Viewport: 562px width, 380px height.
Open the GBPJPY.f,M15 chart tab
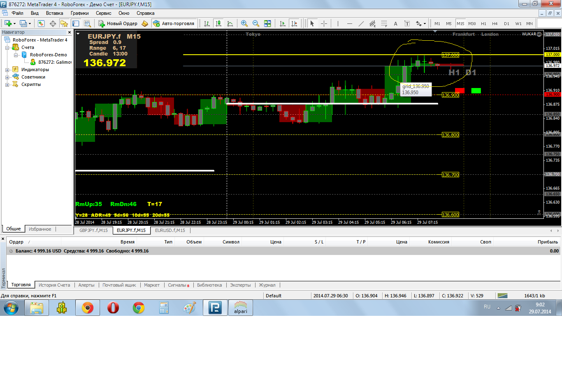coord(93,230)
